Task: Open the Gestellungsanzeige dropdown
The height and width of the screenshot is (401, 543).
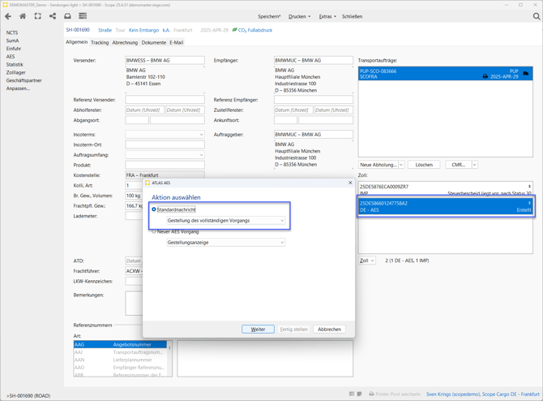Action: [226, 243]
